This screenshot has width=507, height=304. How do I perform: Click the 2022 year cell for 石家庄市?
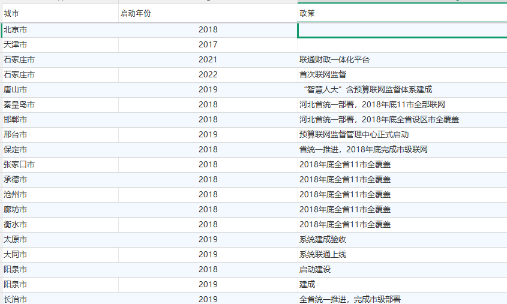click(x=208, y=75)
